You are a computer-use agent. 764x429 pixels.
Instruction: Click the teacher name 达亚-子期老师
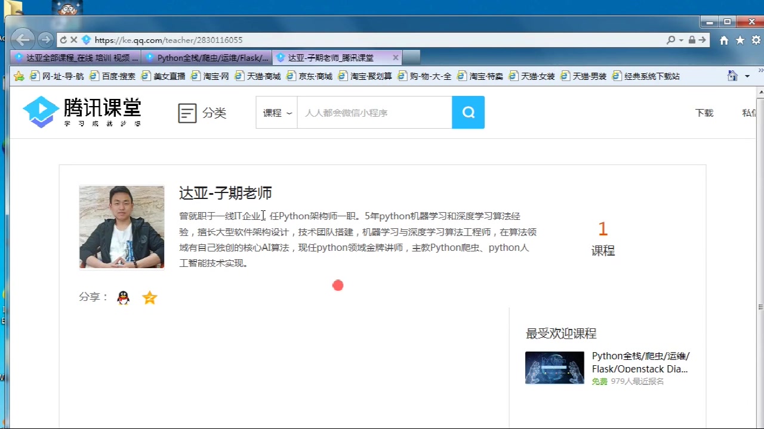point(226,193)
